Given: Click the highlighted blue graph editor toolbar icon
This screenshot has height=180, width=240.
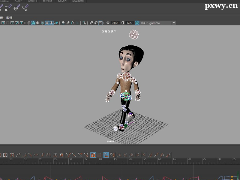Looking at the screenshot, I should click(106, 155).
